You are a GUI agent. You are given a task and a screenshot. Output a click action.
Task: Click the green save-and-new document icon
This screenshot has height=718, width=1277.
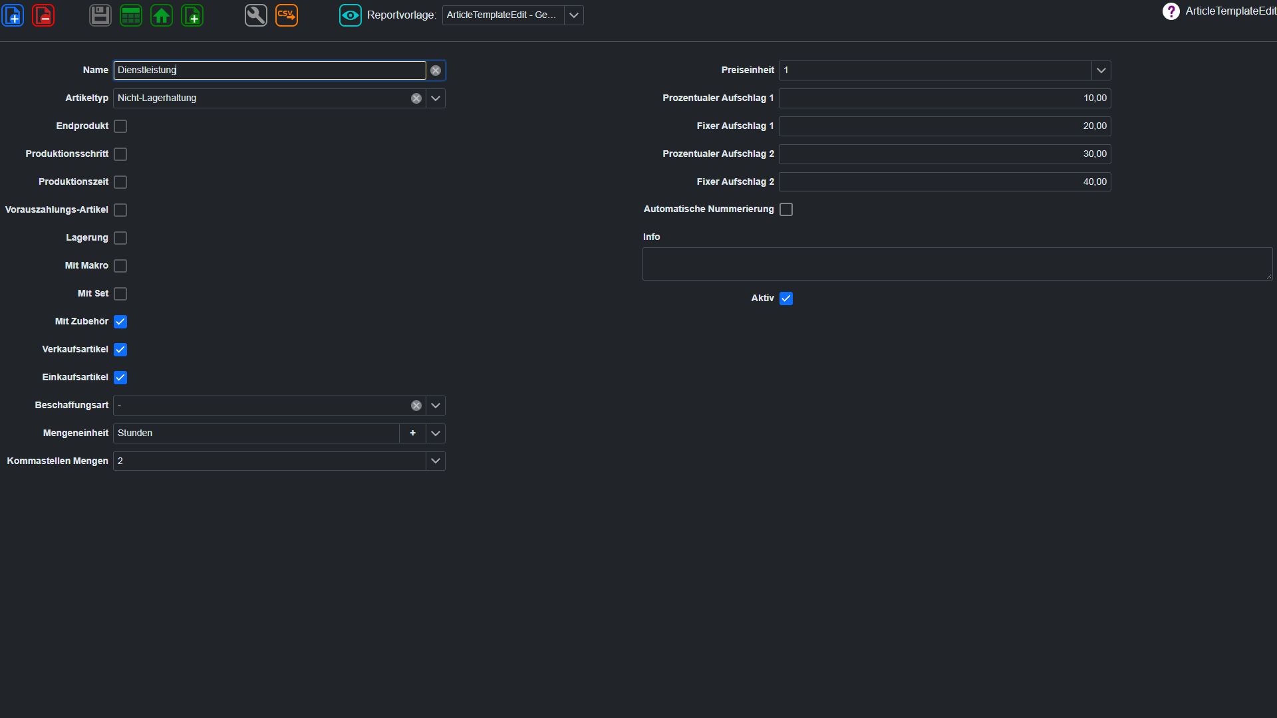tap(192, 15)
